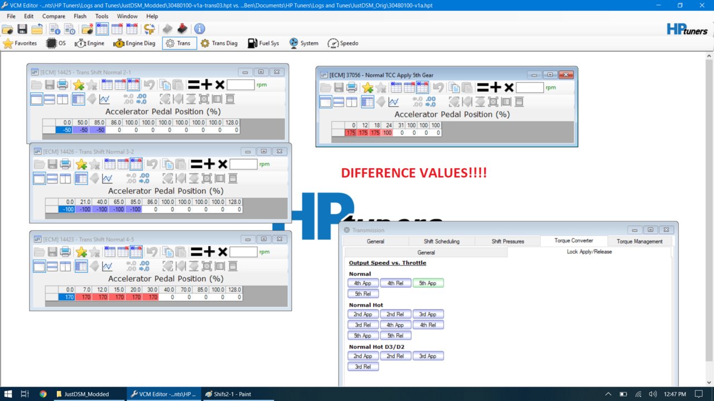Open the Engine Diag section
714x401 pixels.
pos(134,43)
